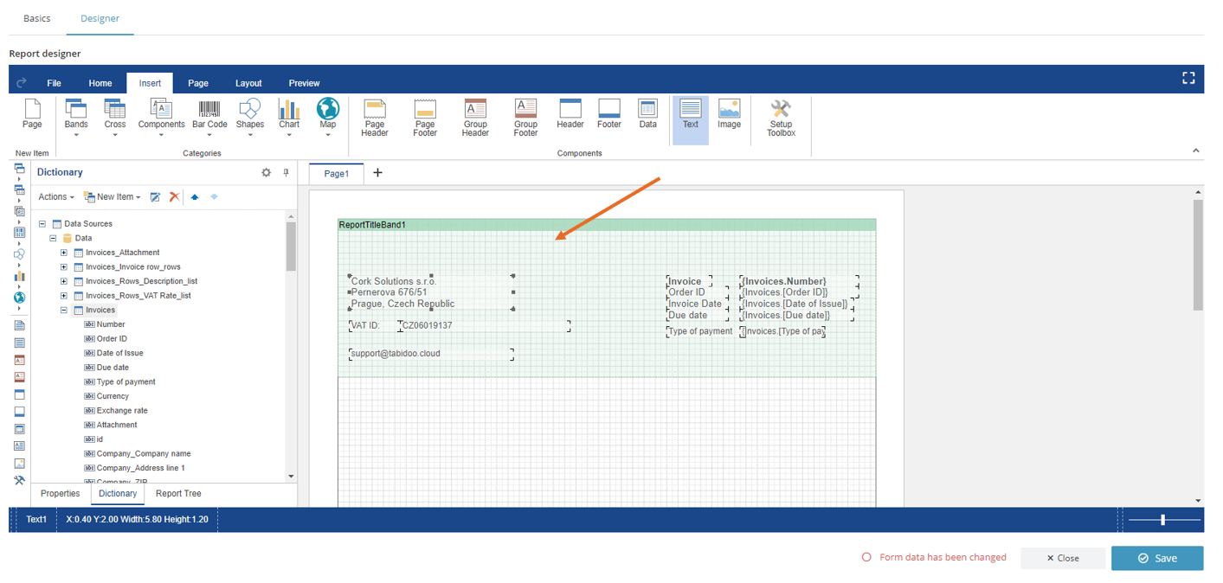The width and height of the screenshot is (1223, 583).
Task: Move item up with blue arrow
Action: pos(195,197)
